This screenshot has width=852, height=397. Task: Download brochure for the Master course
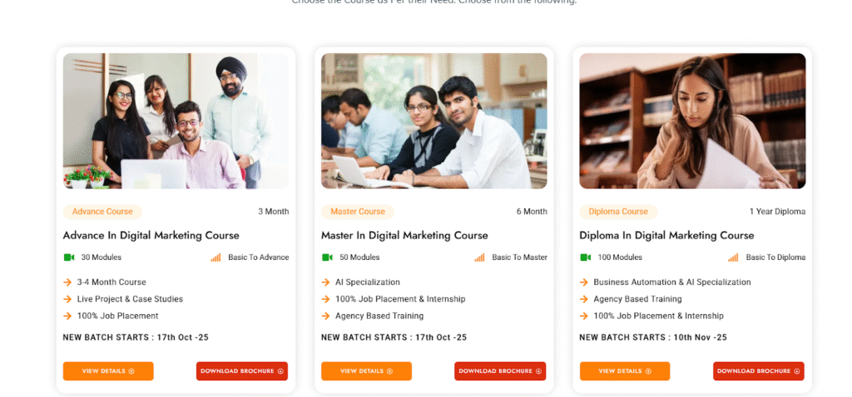click(x=500, y=371)
